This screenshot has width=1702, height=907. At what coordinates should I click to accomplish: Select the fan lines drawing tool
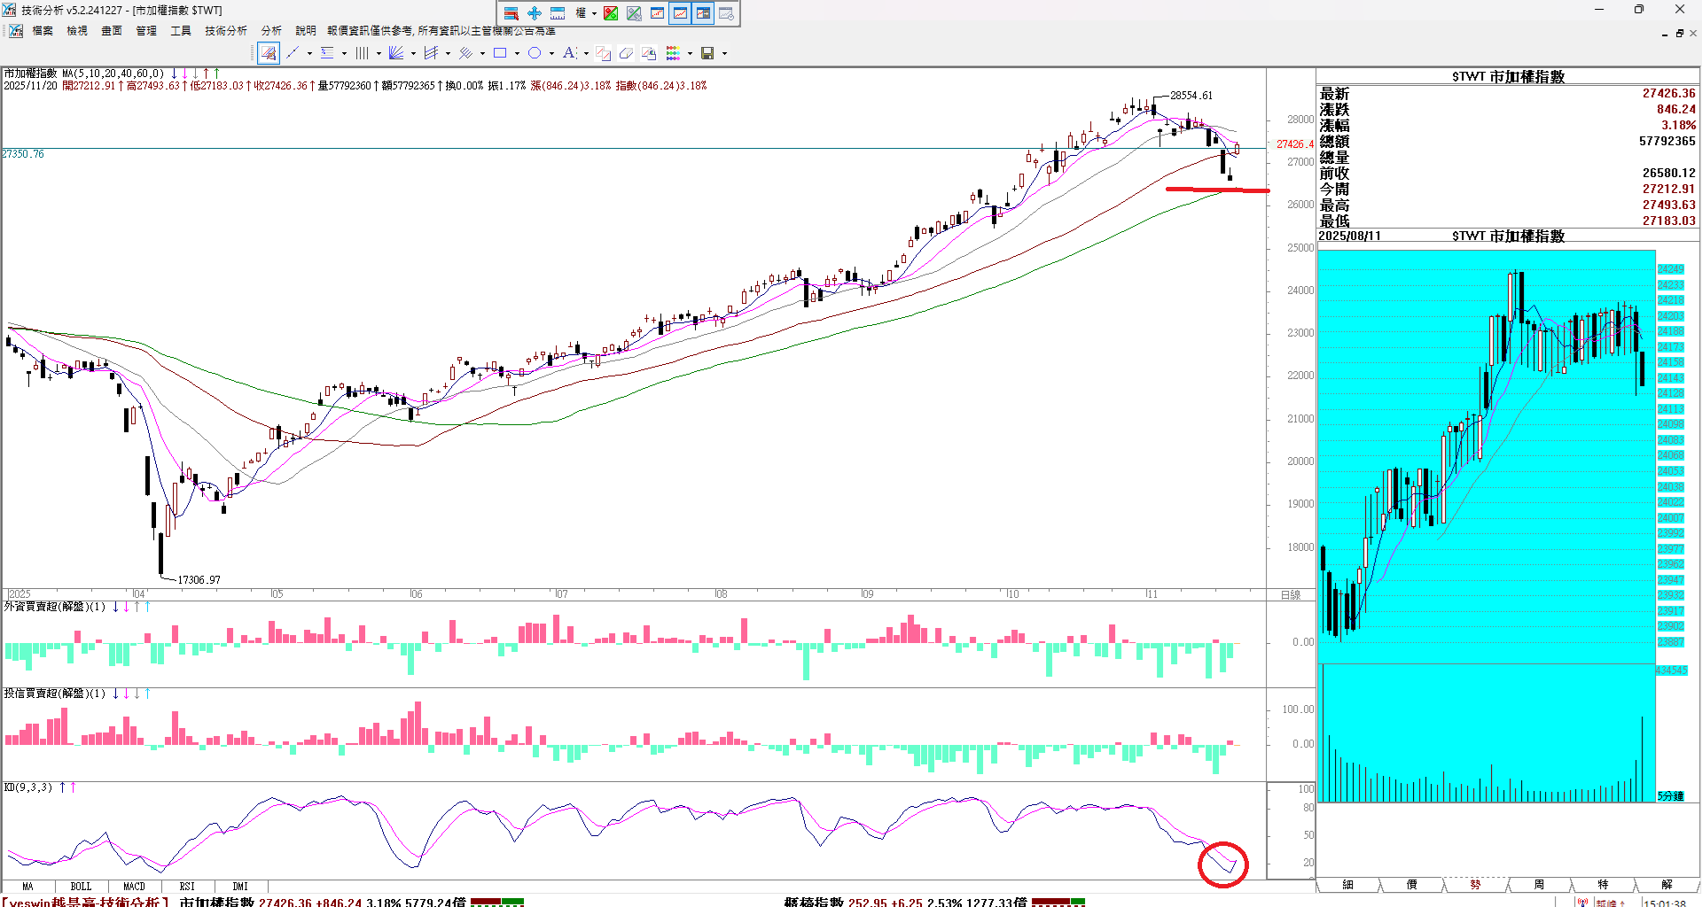(x=396, y=53)
